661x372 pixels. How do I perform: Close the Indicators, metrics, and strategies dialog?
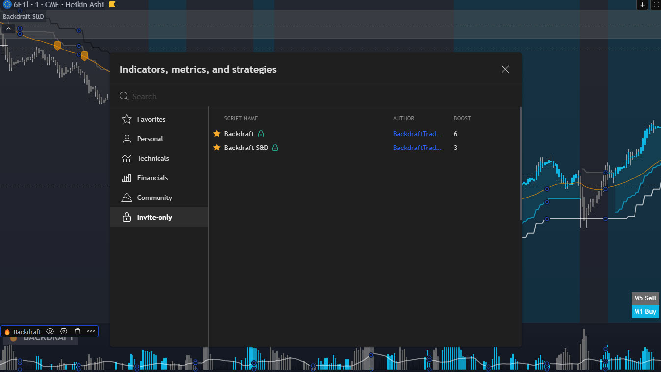[x=505, y=69]
